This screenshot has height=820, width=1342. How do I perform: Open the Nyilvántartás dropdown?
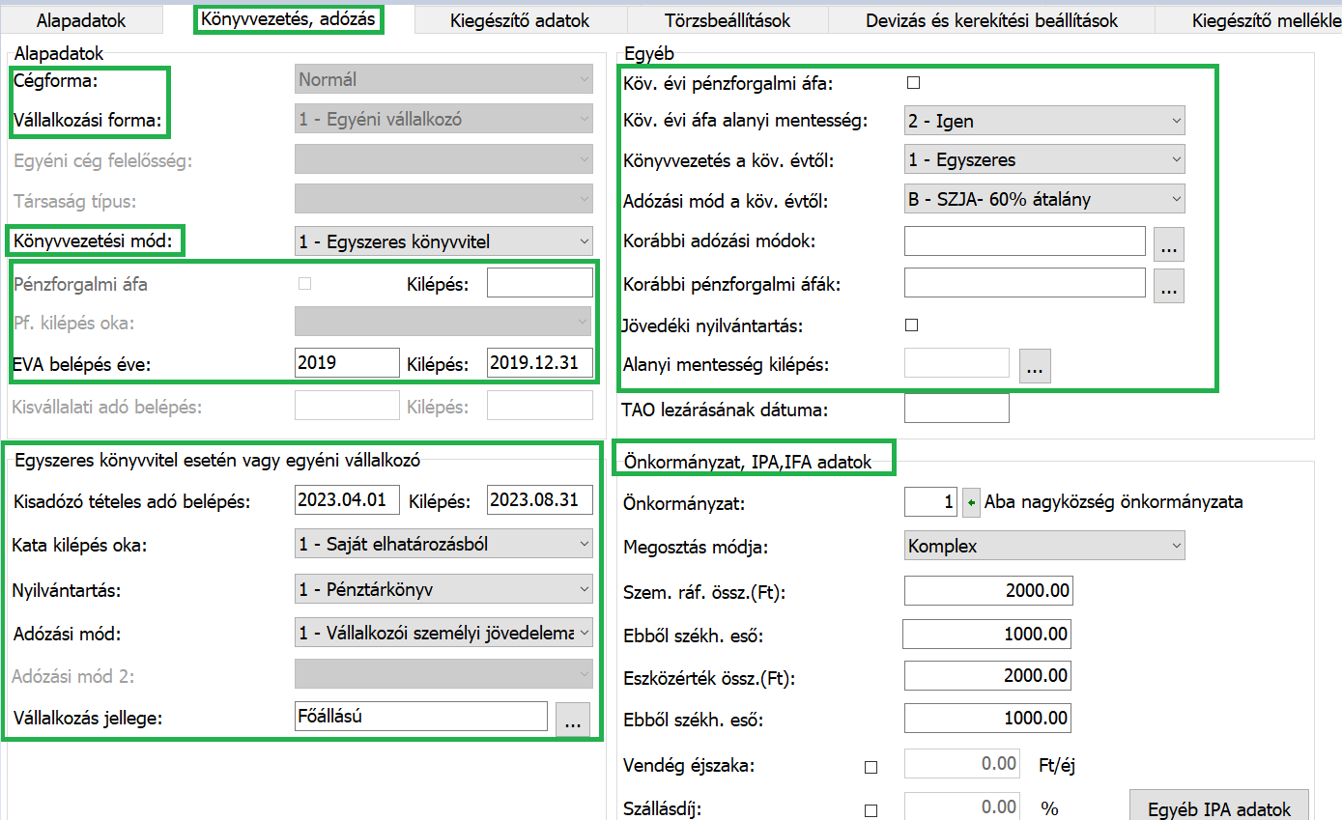[x=443, y=588]
